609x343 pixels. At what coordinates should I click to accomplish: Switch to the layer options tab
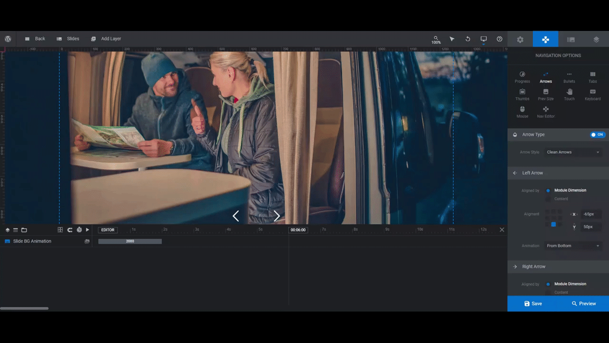coord(596,40)
